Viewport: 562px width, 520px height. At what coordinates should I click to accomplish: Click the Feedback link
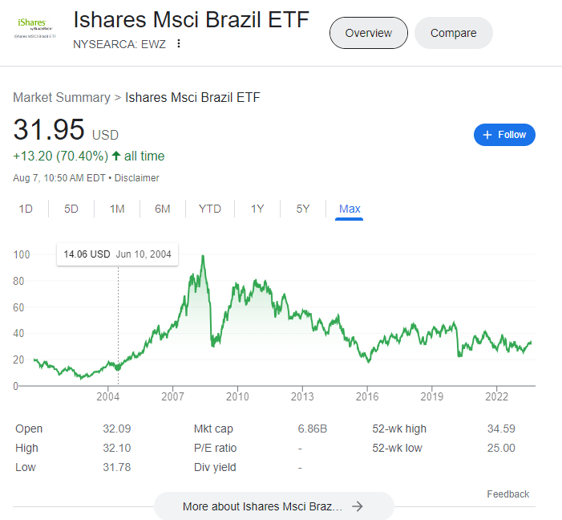point(507,494)
